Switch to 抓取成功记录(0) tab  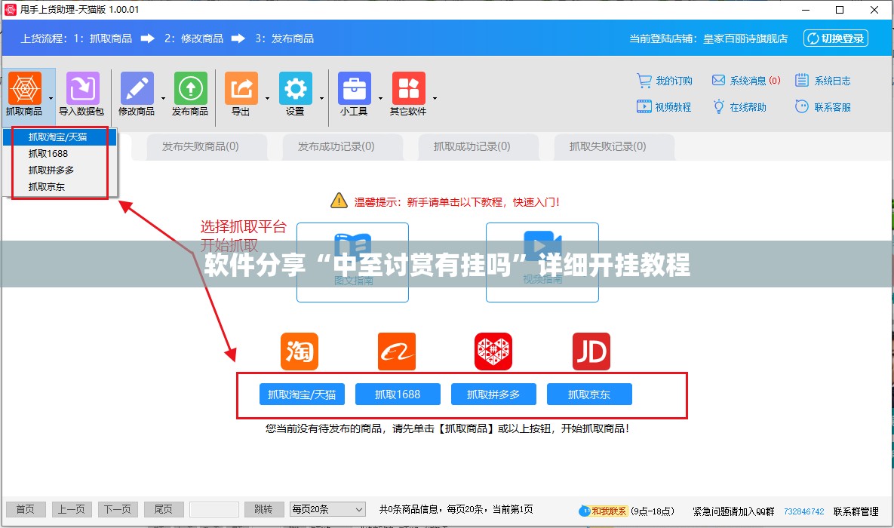(478, 146)
